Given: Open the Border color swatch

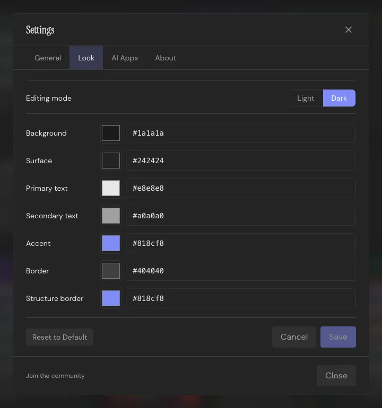Looking at the screenshot, I should tap(111, 271).
